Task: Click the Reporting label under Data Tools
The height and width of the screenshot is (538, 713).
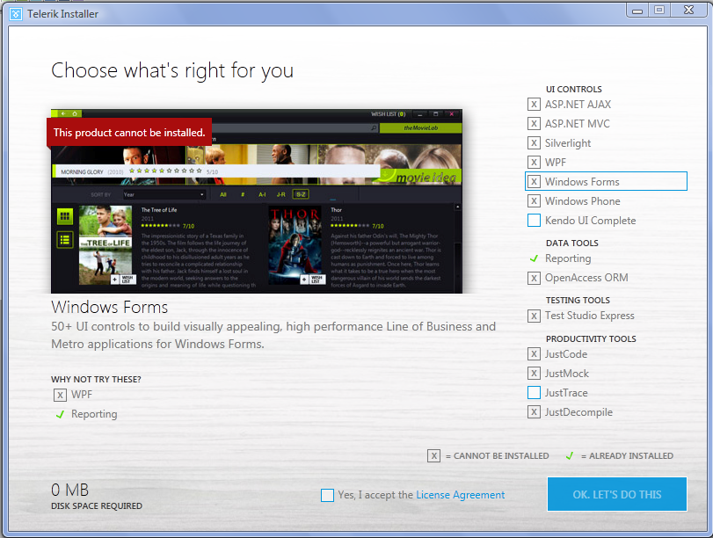Action: [568, 258]
